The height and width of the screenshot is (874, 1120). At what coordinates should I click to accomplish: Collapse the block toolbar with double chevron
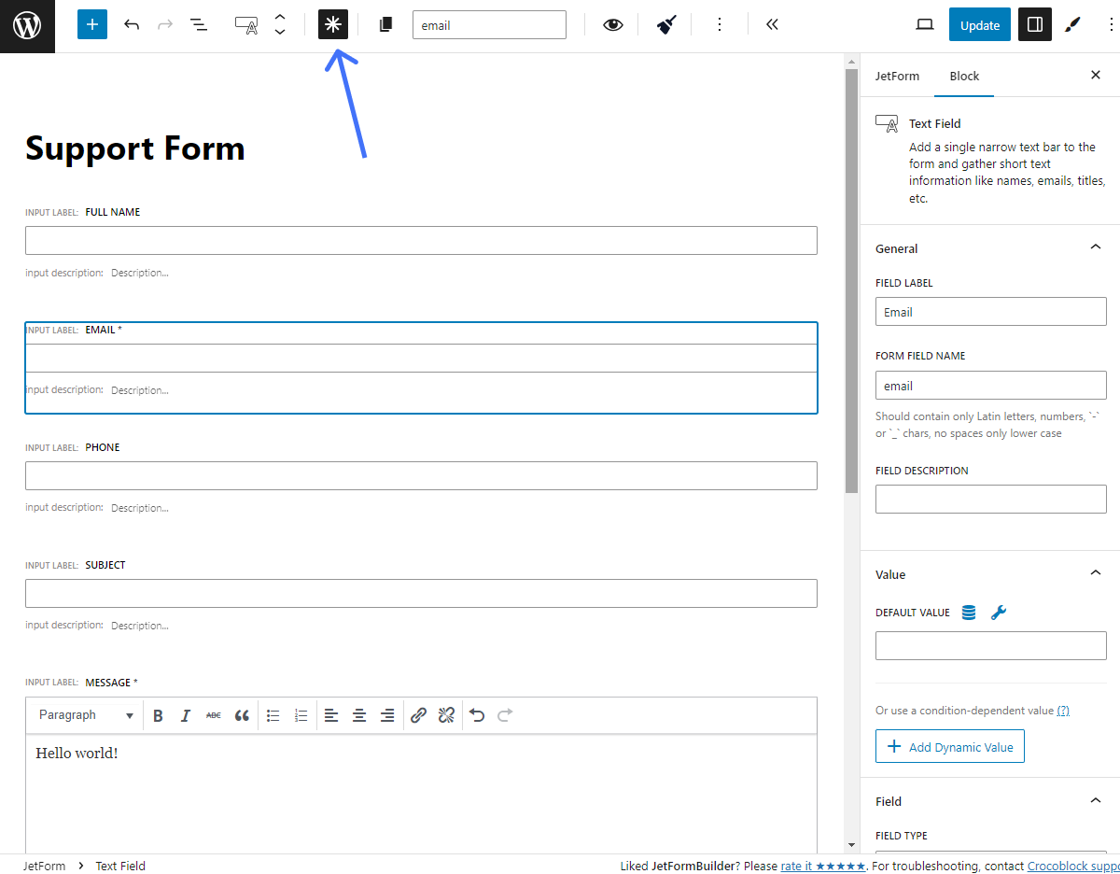click(772, 25)
